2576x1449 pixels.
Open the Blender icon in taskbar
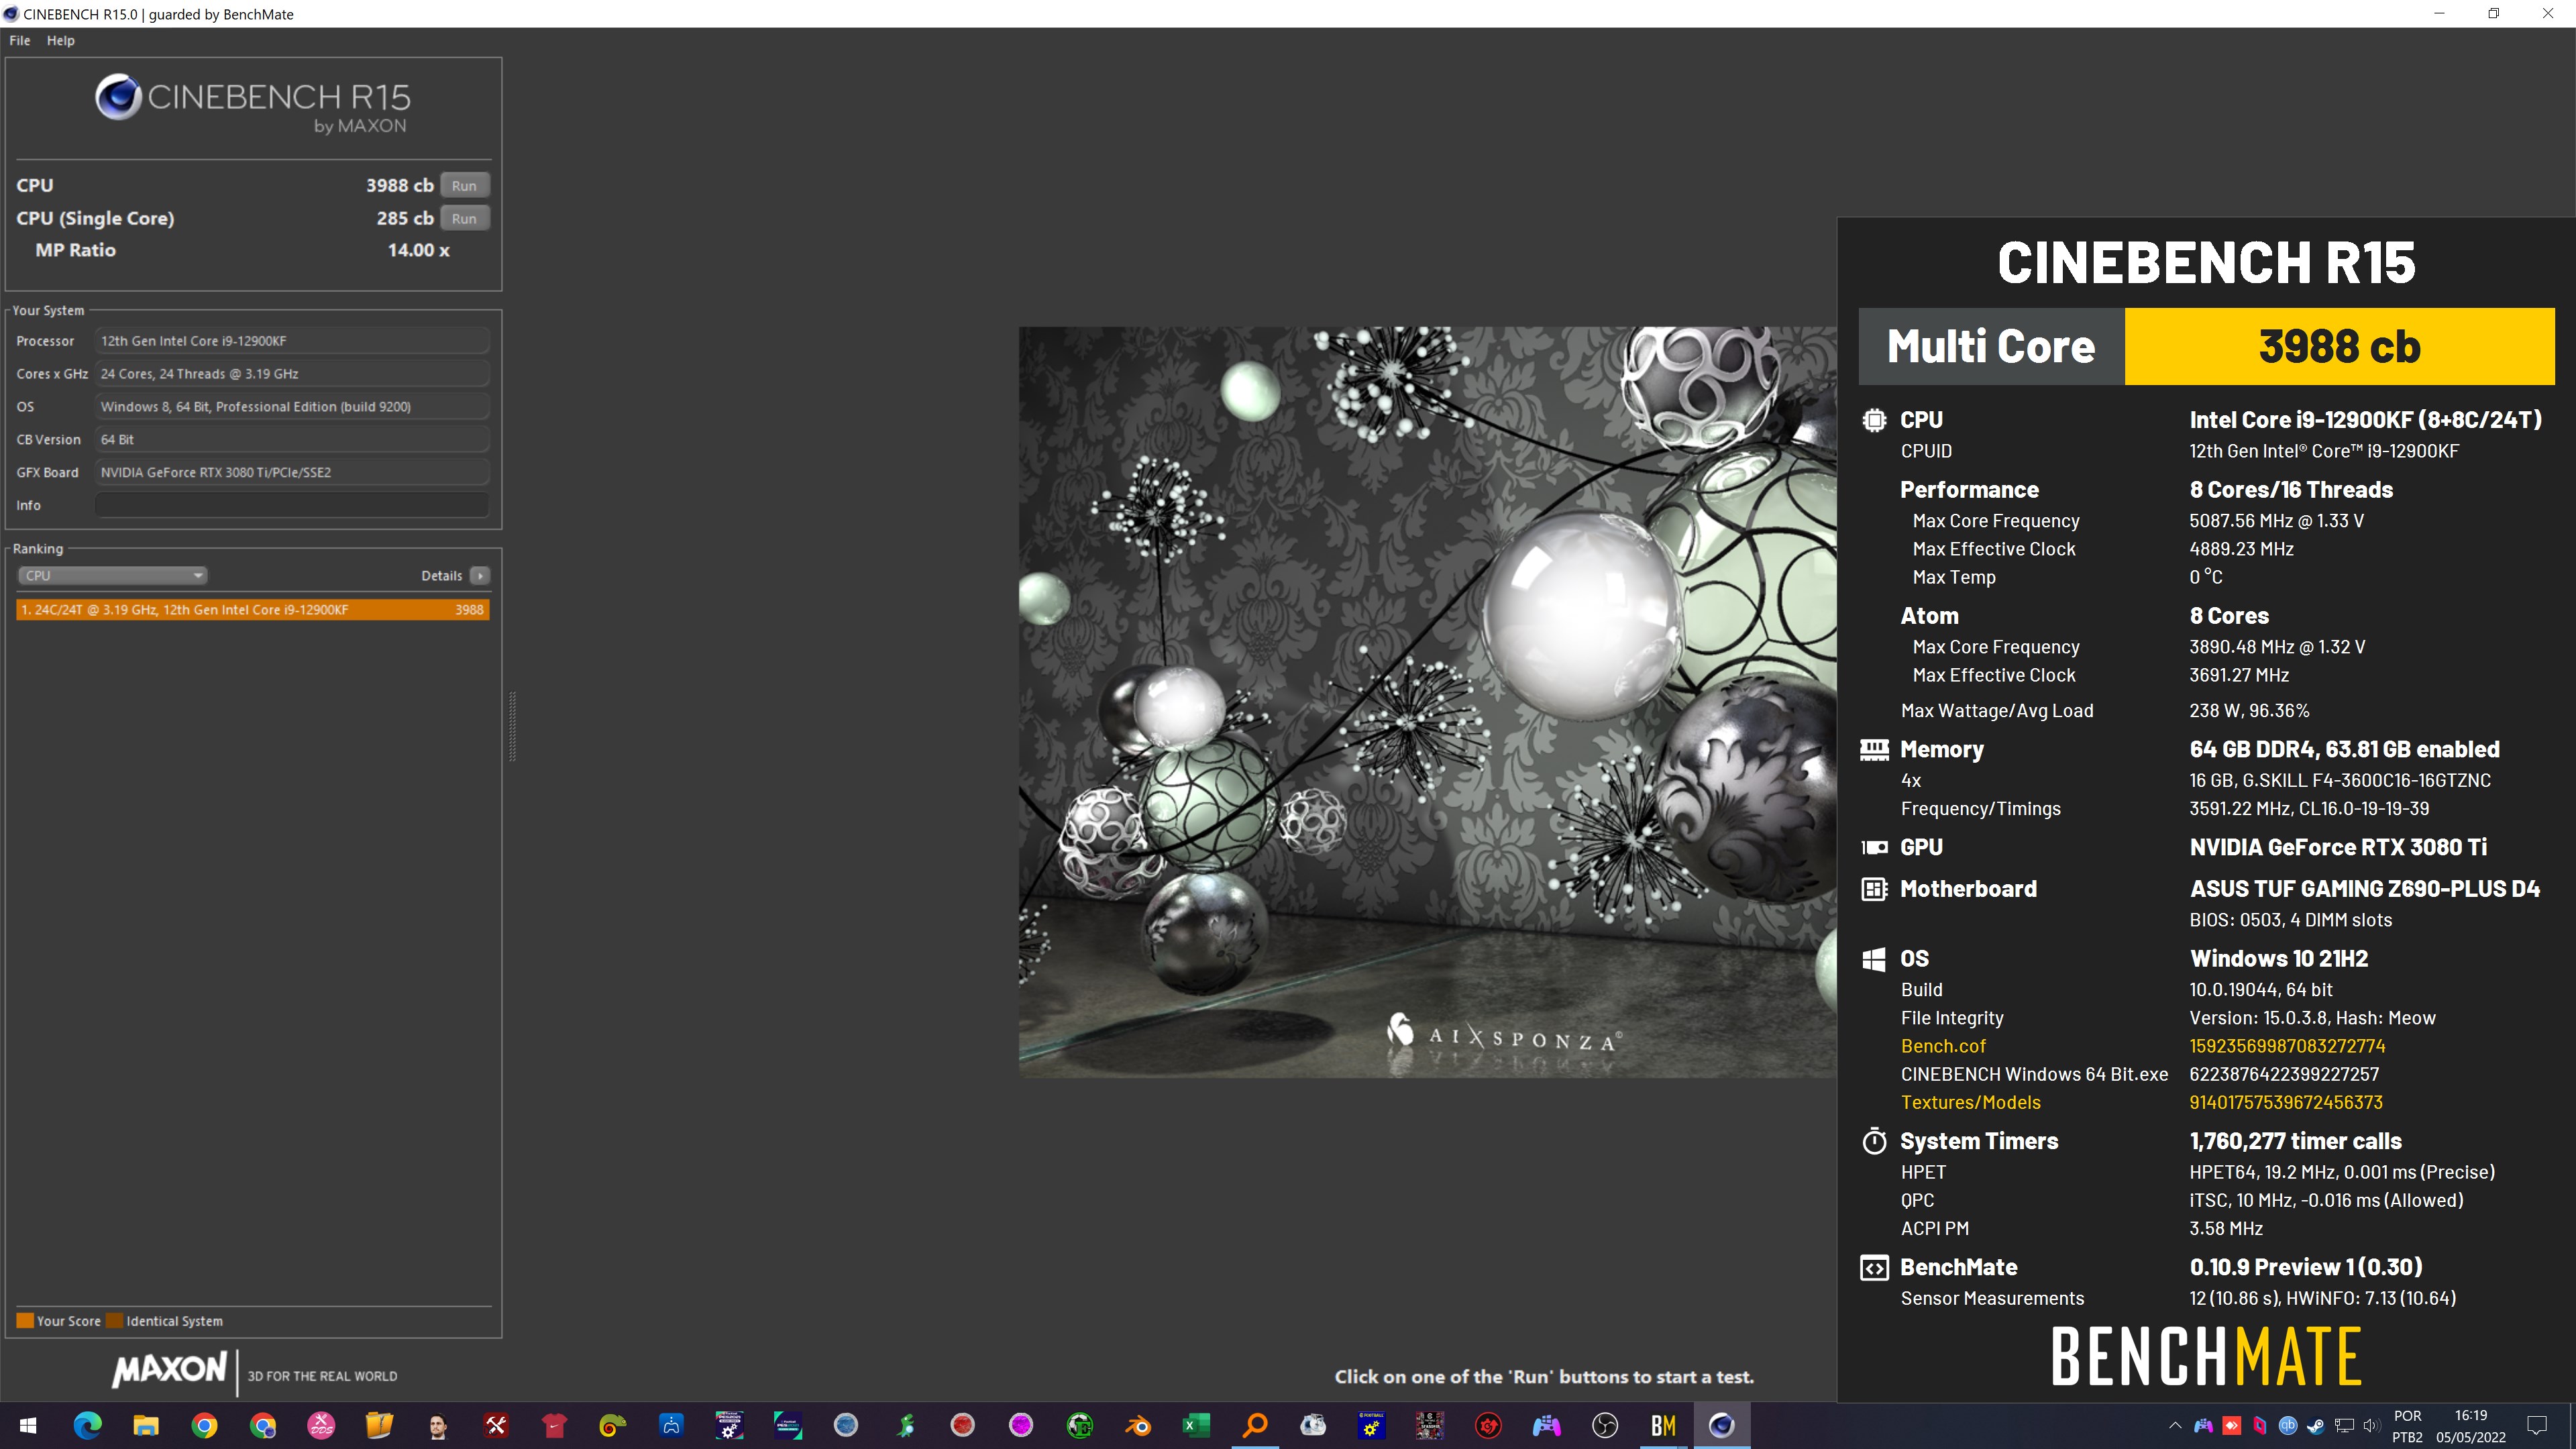pos(1138,1425)
